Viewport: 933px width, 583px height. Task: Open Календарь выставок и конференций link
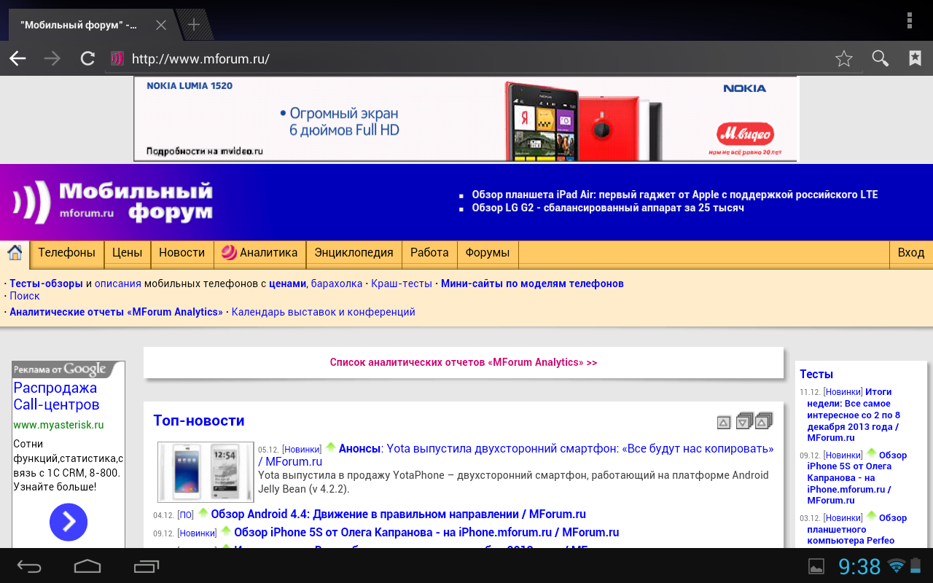pos(323,312)
